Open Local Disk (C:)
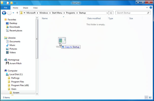The height and width of the screenshot is (101, 154). 16,74
